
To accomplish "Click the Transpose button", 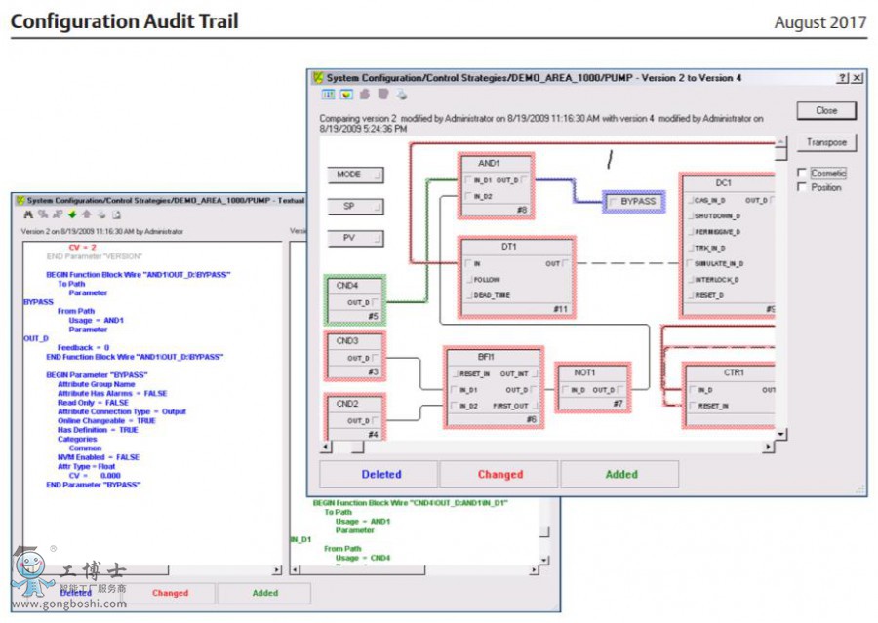I will pyautogui.click(x=826, y=142).
